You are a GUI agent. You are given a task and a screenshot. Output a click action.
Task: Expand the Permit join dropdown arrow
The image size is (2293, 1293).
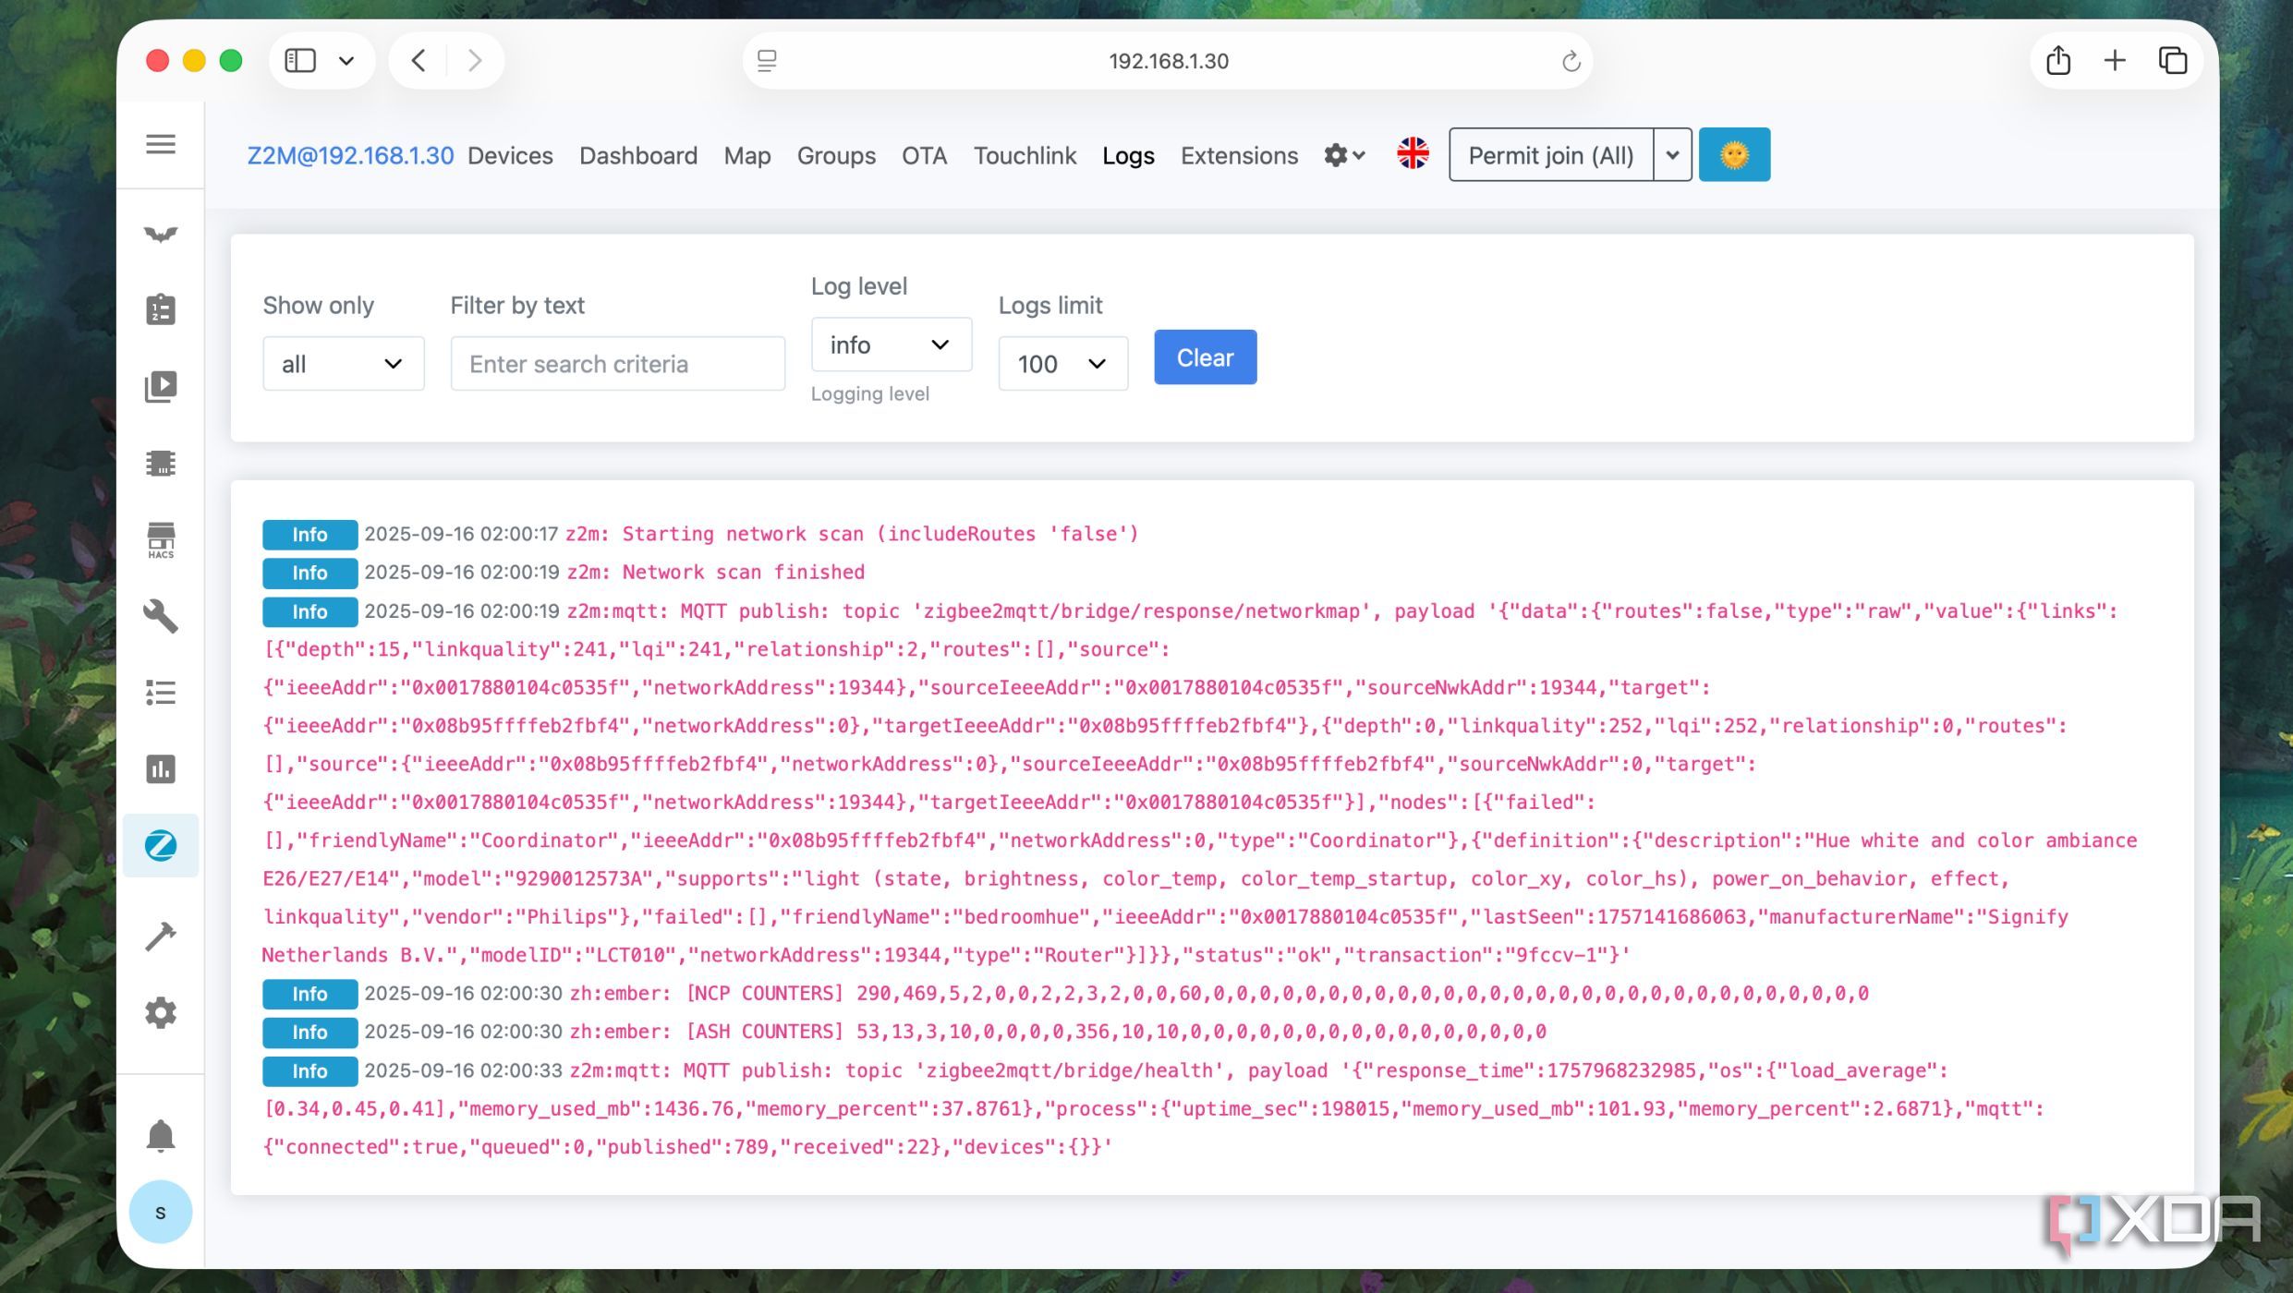[1672, 154]
